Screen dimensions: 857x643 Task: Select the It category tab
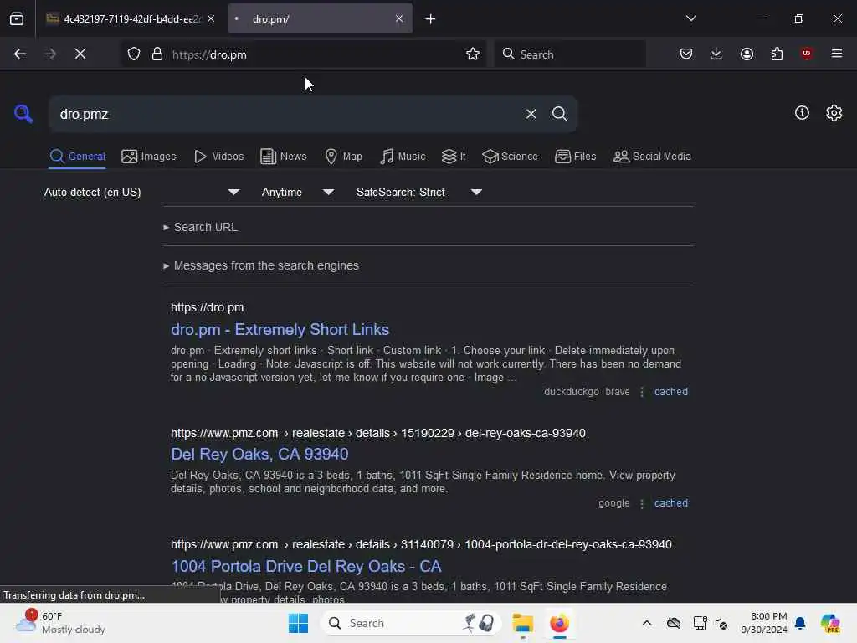(454, 157)
